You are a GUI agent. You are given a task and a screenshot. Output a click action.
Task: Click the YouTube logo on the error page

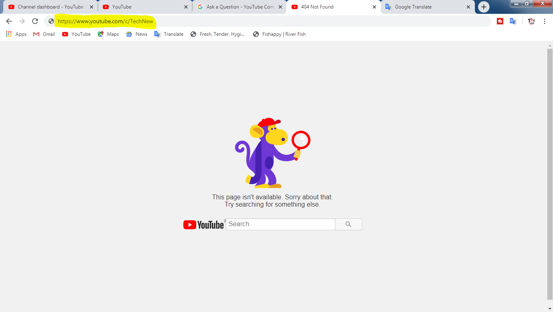pyautogui.click(x=203, y=225)
